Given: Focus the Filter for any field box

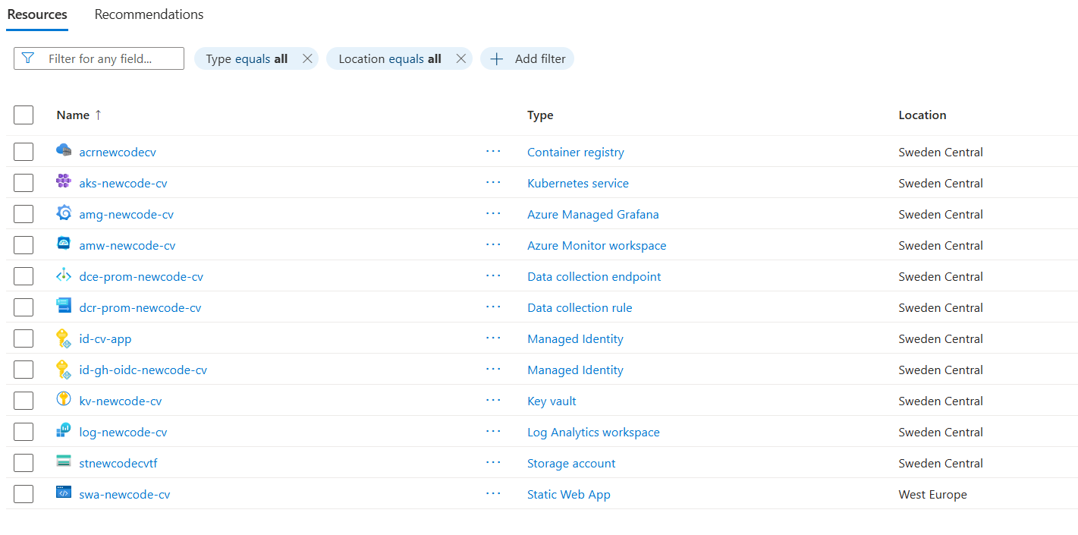Looking at the screenshot, I should [x=99, y=58].
